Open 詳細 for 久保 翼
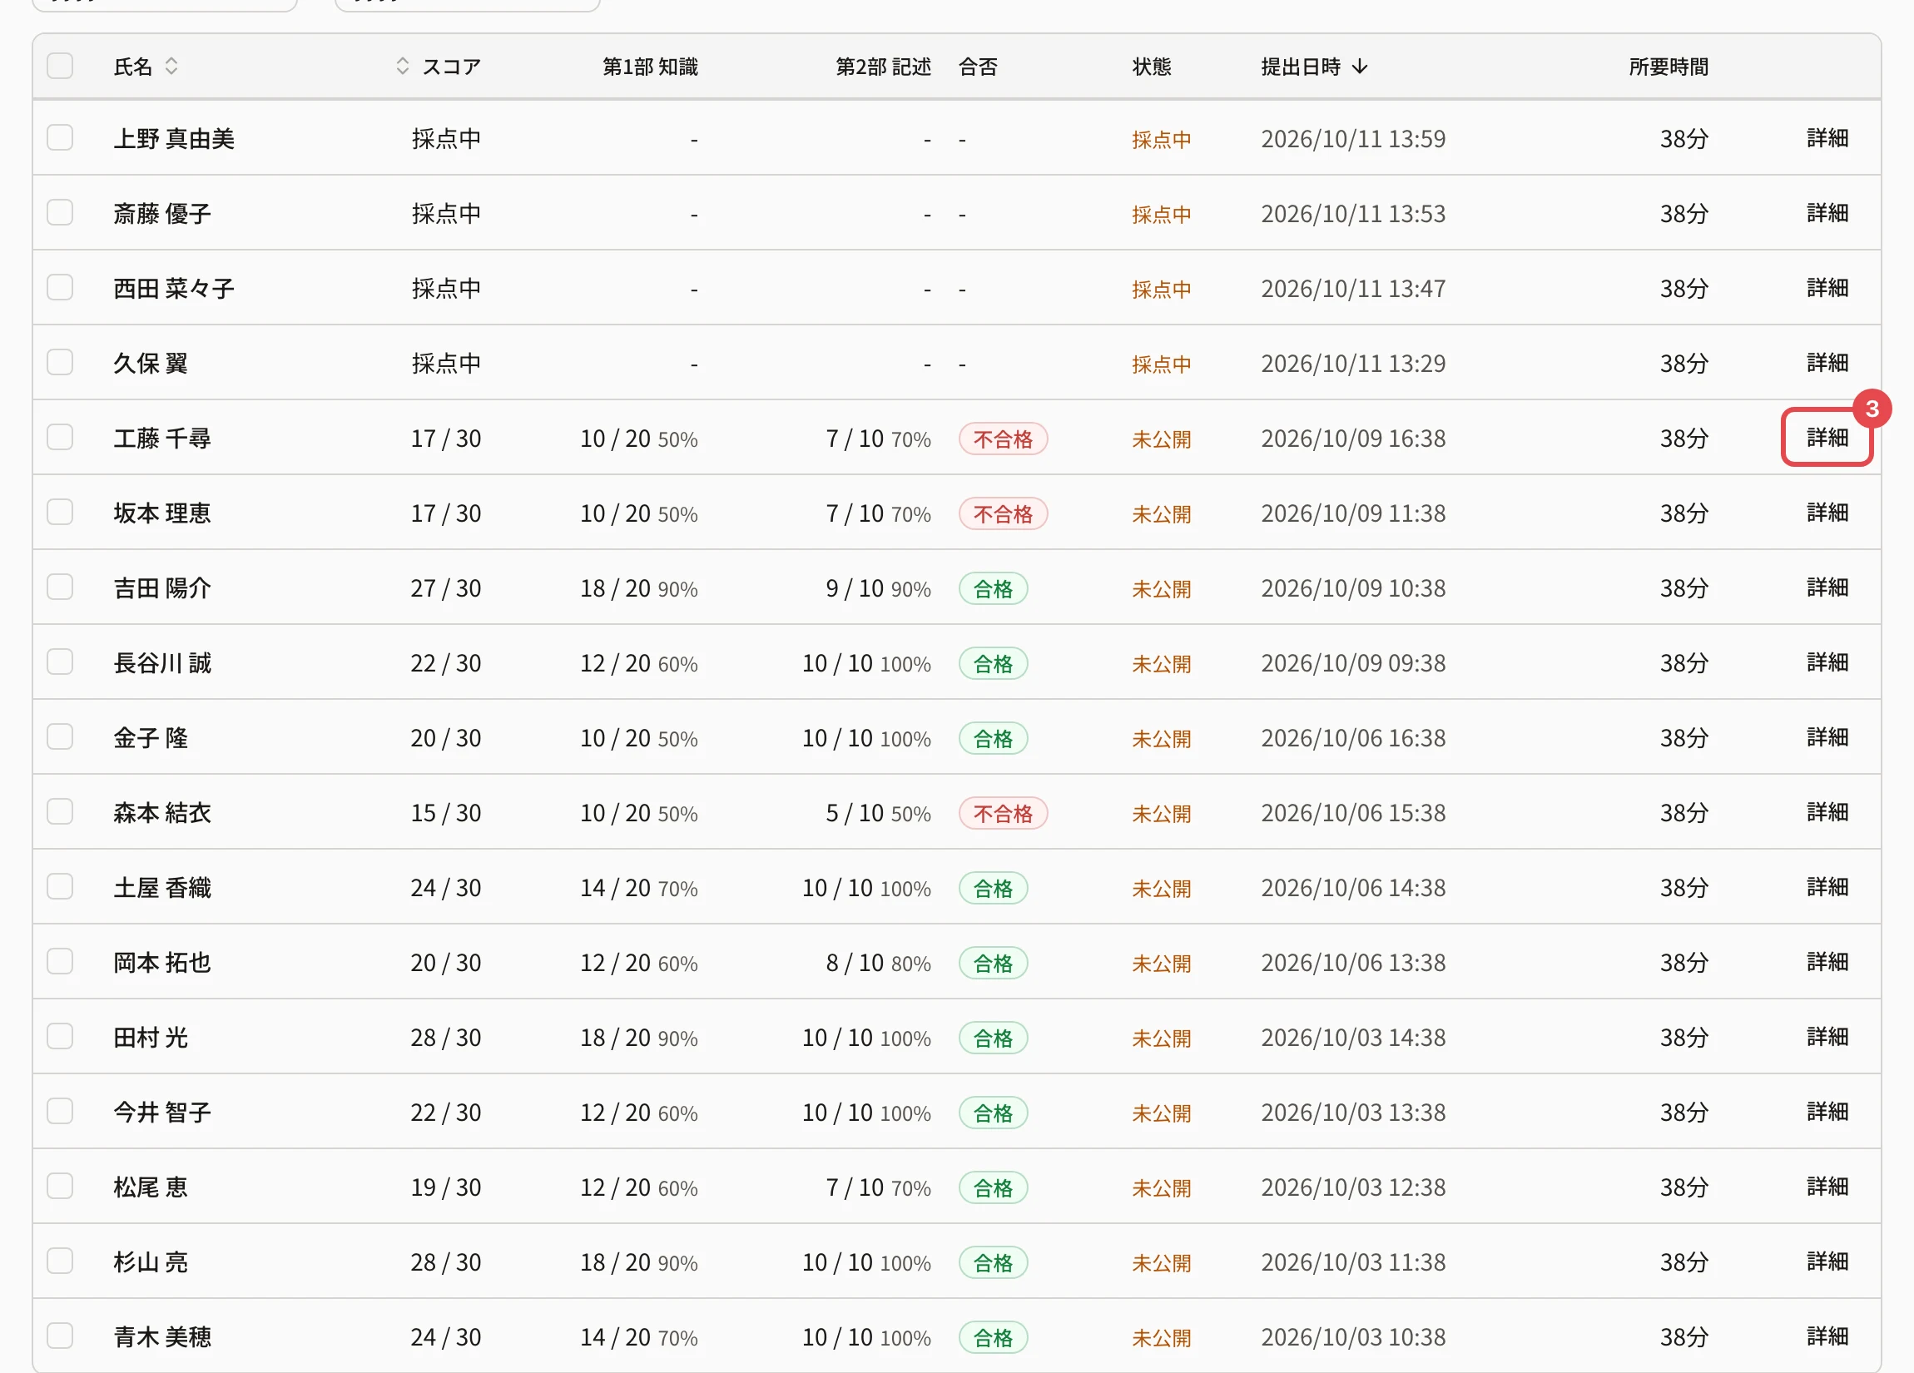The height and width of the screenshot is (1373, 1914). pyautogui.click(x=1827, y=363)
